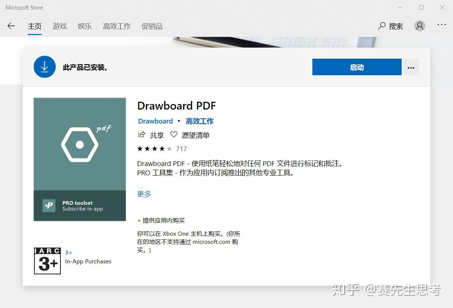This screenshot has height=308, width=453.
Task: Open the top-right three-dot menu
Action: [442, 25]
